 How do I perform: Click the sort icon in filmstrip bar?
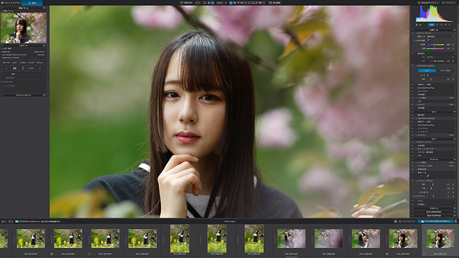coord(3,221)
